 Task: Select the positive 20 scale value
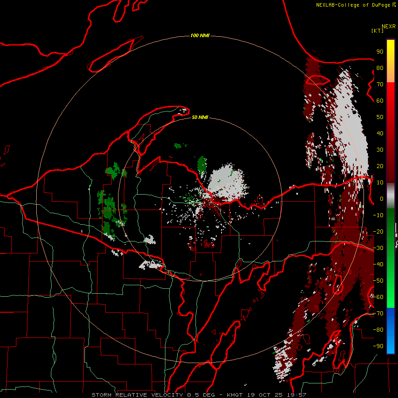[380, 166]
